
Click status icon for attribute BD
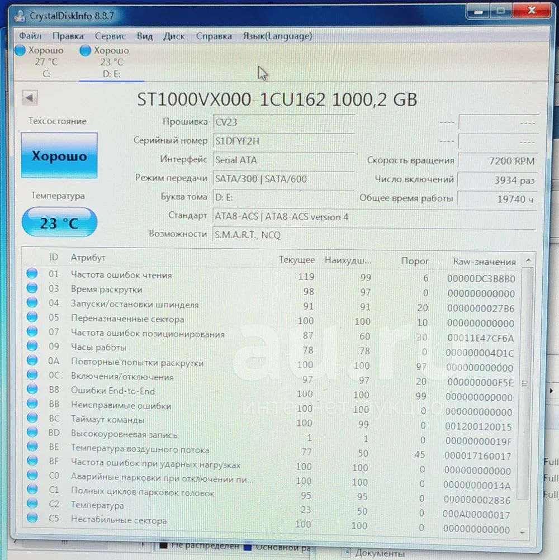pyautogui.click(x=32, y=432)
